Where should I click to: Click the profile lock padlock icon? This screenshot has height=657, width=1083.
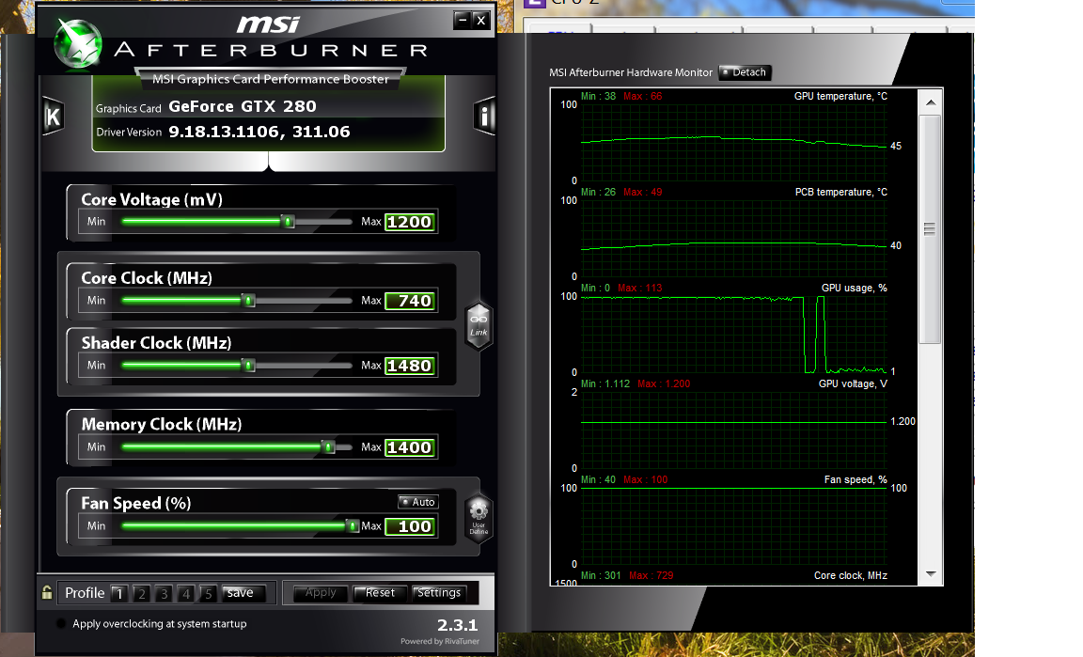pyautogui.click(x=47, y=592)
